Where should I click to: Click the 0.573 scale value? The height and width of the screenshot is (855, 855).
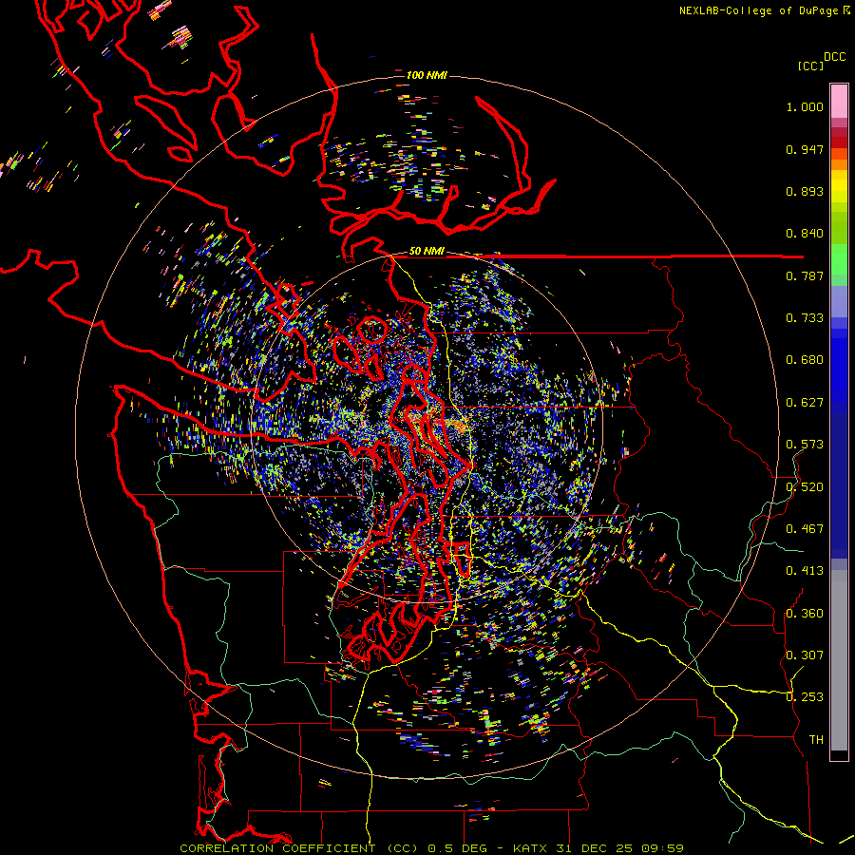click(805, 445)
